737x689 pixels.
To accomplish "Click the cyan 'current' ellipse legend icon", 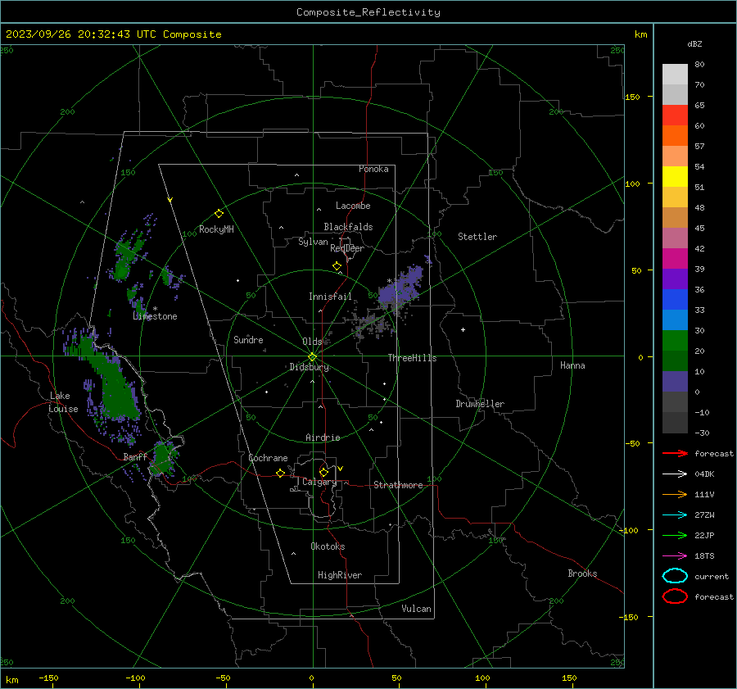I will [x=675, y=576].
